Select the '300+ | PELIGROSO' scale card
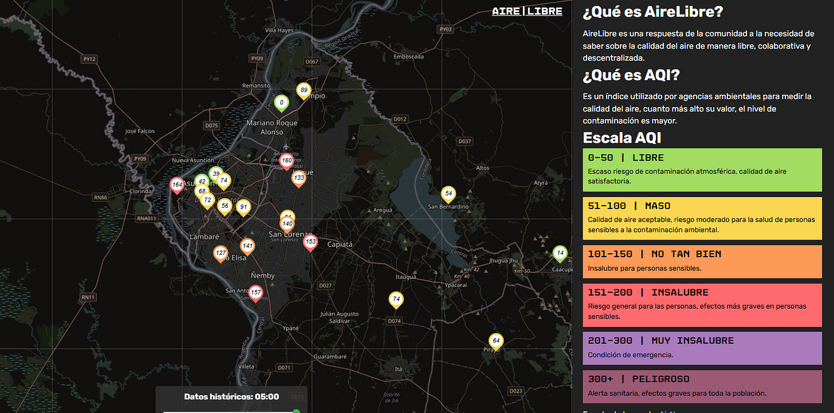 pyautogui.click(x=702, y=387)
